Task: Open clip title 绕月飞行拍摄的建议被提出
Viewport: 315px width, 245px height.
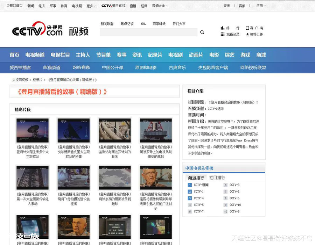Action: (x=74, y=199)
